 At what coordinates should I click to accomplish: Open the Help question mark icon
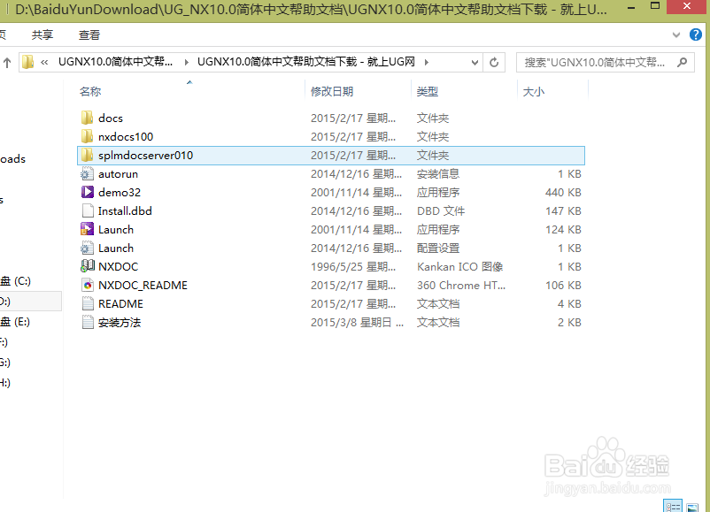pos(696,34)
